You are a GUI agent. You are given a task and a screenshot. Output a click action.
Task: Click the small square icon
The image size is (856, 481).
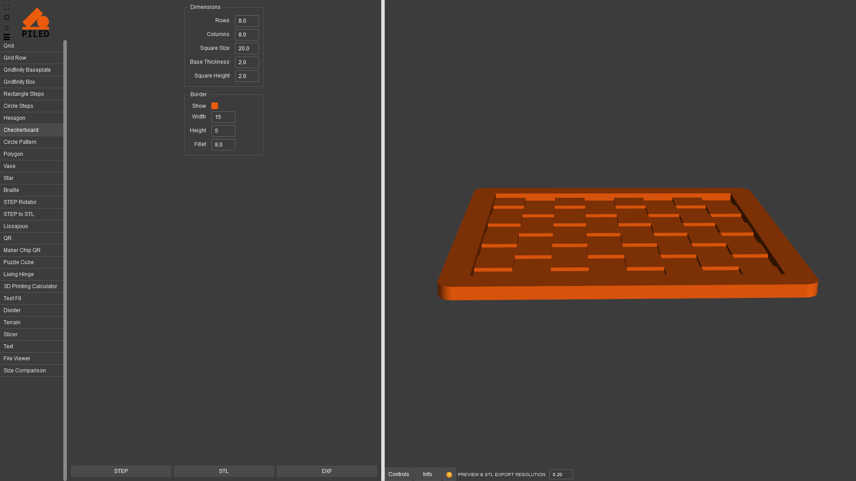pos(6,28)
